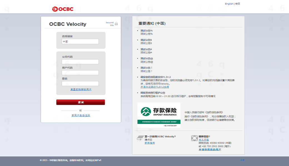Click the 服务热线: 40089 40089 (中国) text
Image resolution: width=289 pixels, height=166 pixels.
pyautogui.click(x=215, y=143)
